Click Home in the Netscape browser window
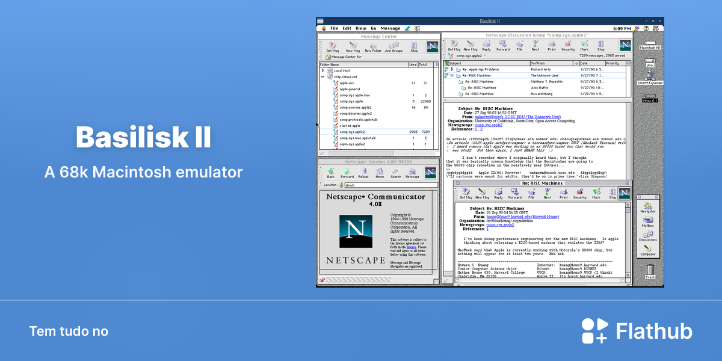The height and width of the screenshot is (361, 722). point(380,173)
